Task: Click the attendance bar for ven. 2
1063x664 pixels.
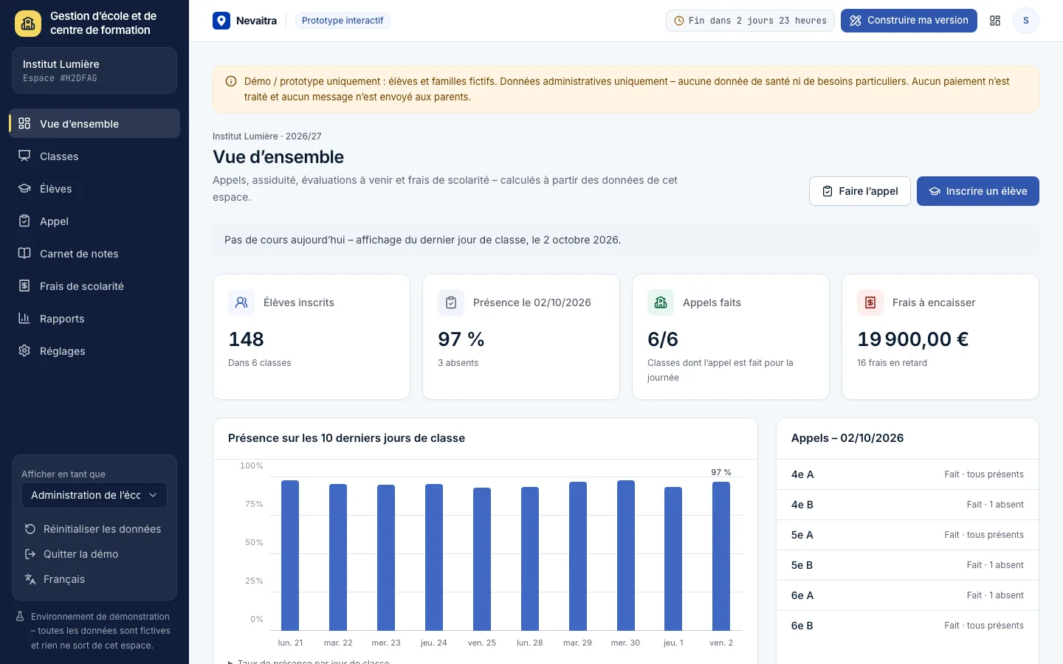Action: (721, 556)
